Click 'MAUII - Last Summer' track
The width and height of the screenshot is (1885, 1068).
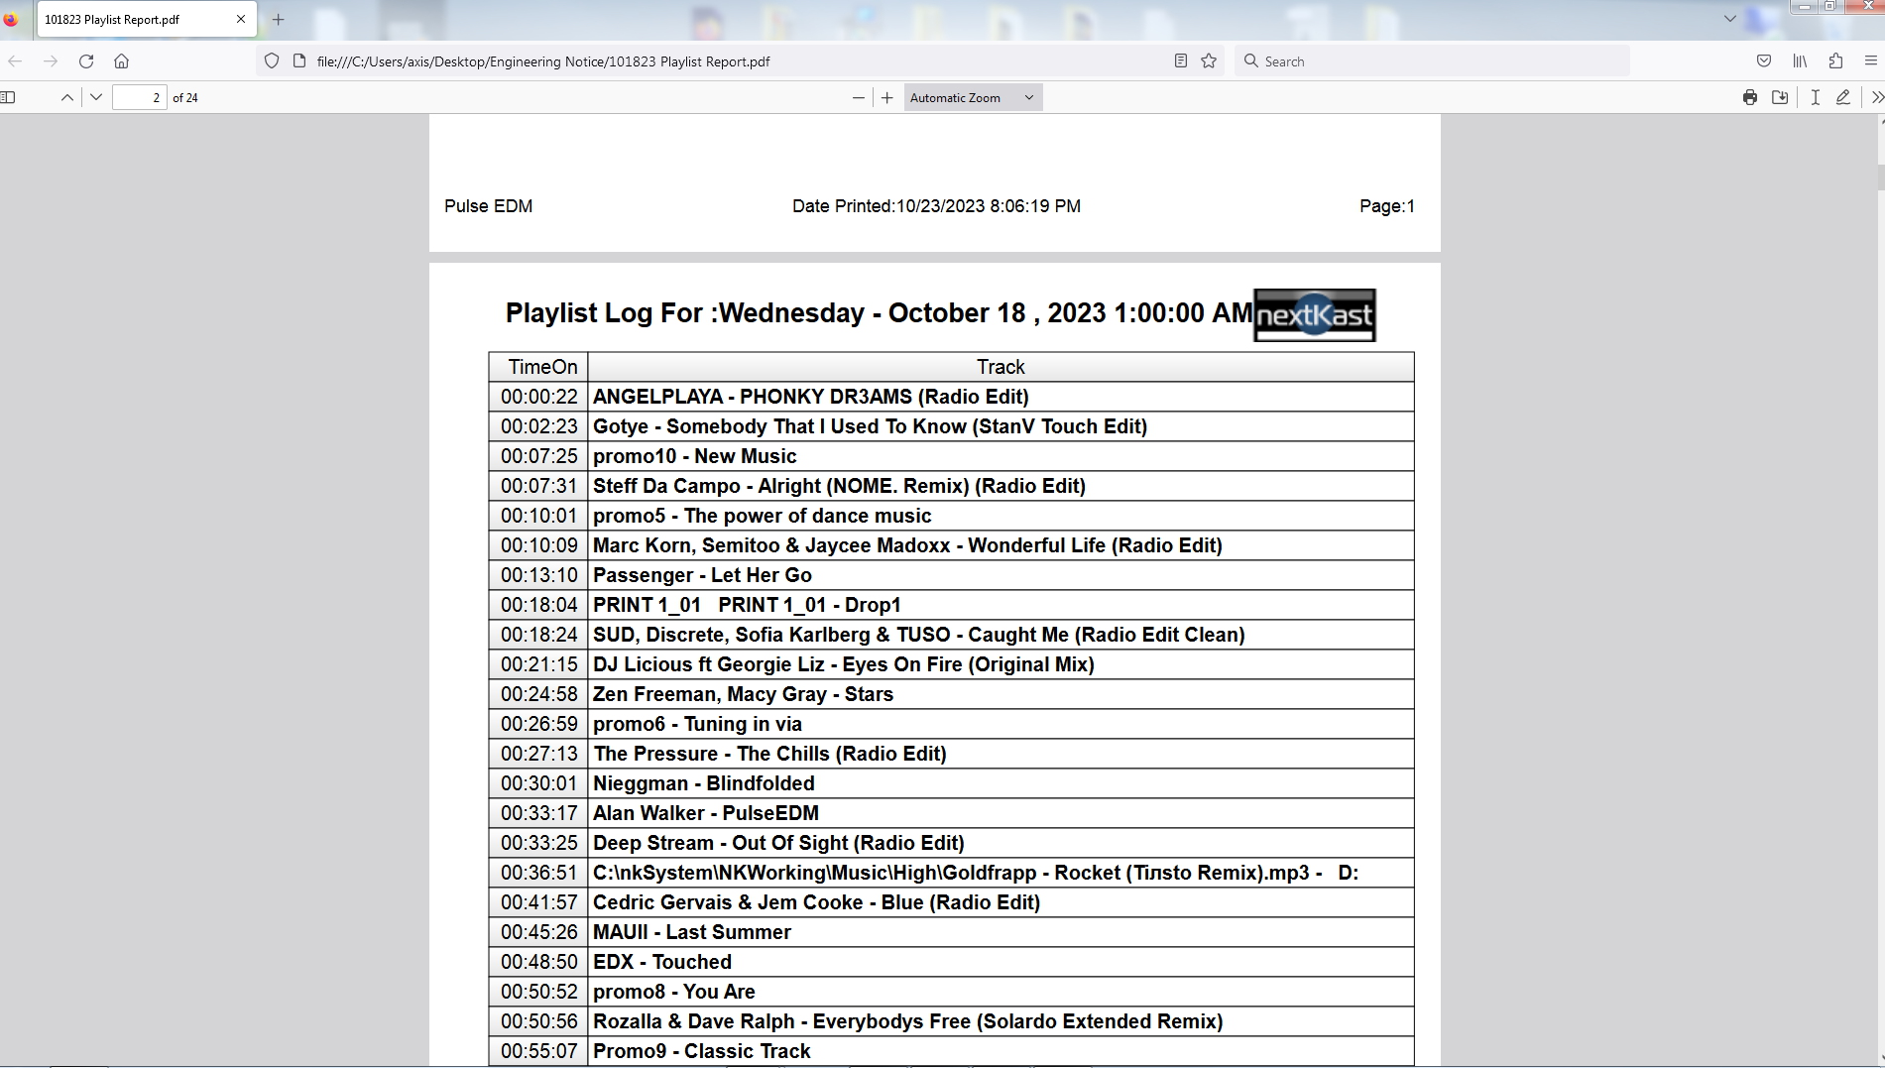pos(951,932)
